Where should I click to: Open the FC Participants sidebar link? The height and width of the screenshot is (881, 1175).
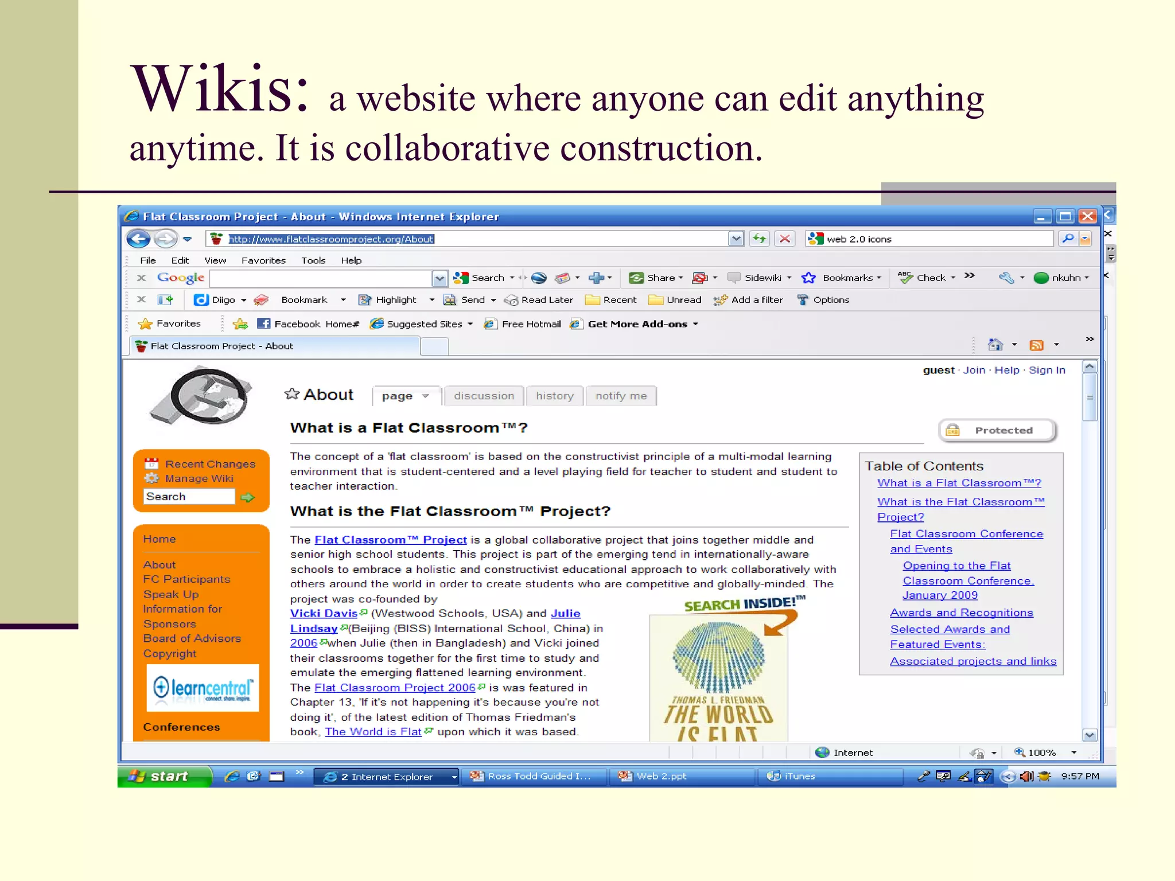[186, 579]
